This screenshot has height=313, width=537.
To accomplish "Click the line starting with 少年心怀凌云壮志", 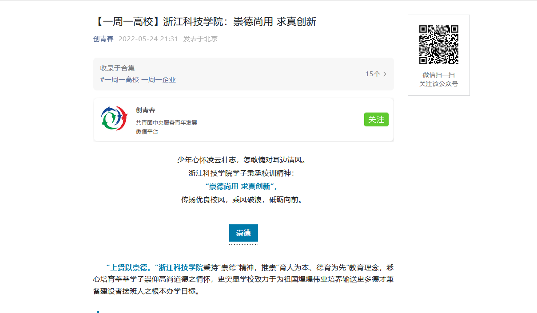I will pyautogui.click(x=242, y=160).
